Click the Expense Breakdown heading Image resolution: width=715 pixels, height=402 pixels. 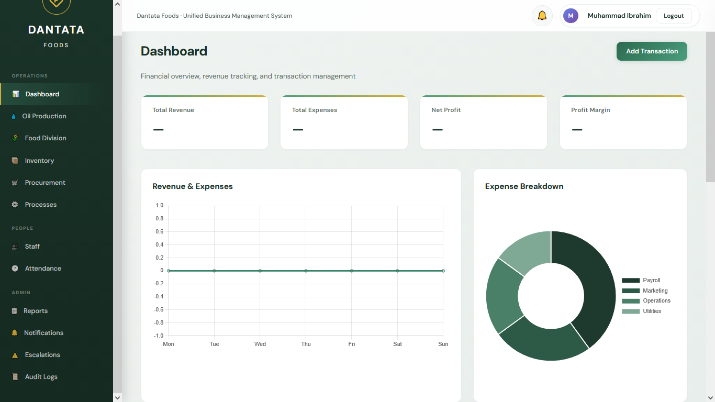(x=524, y=186)
